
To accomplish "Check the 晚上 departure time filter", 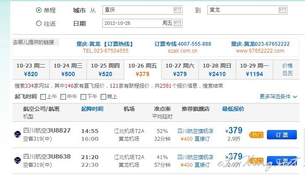I will pos(103,97).
